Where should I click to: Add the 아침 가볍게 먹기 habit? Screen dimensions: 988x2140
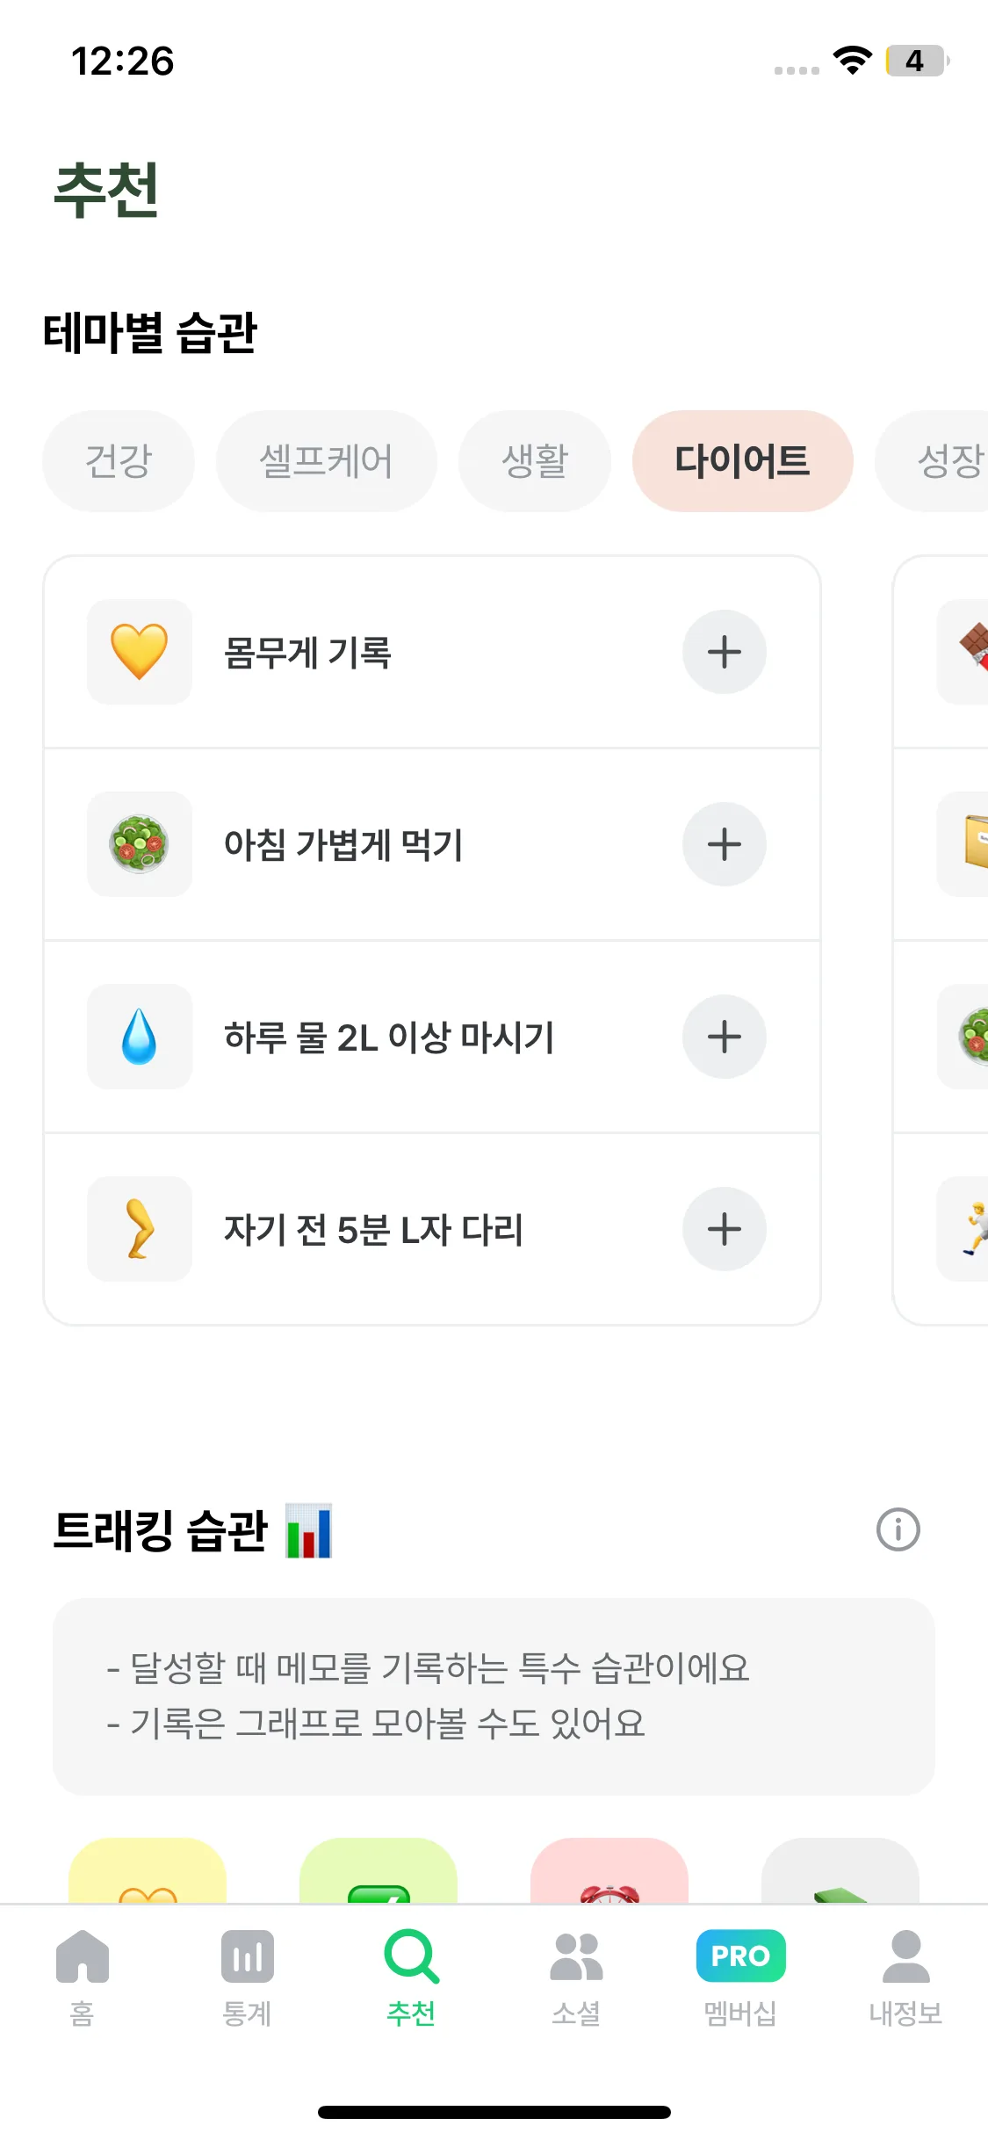(724, 844)
